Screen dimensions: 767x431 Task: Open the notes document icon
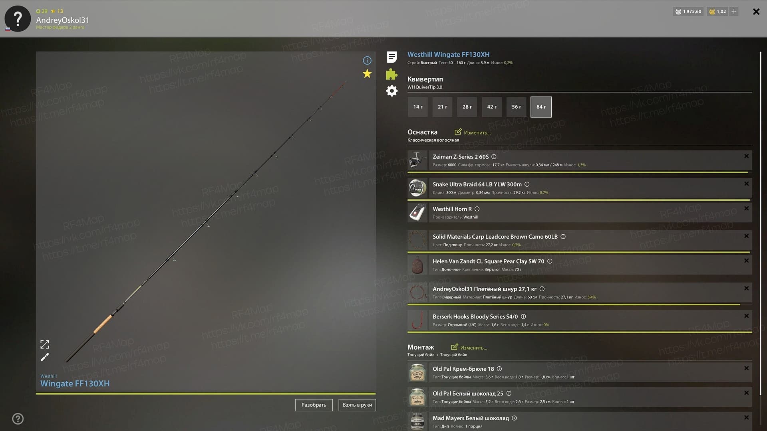[392, 57]
